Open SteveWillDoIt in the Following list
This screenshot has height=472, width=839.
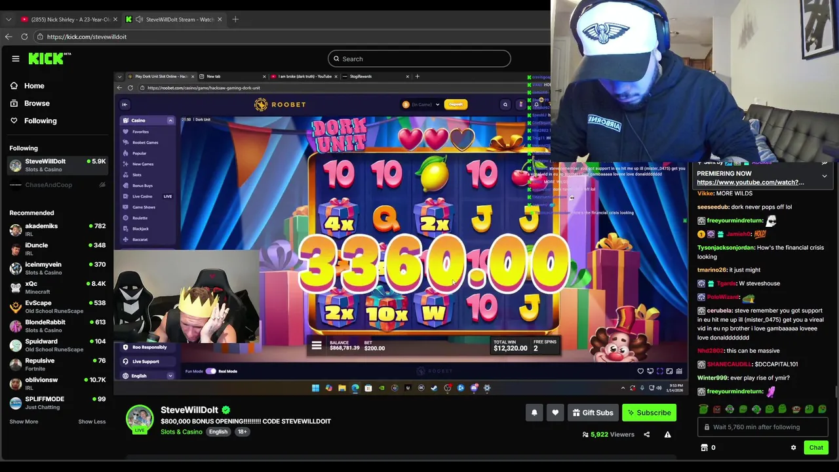click(x=56, y=165)
